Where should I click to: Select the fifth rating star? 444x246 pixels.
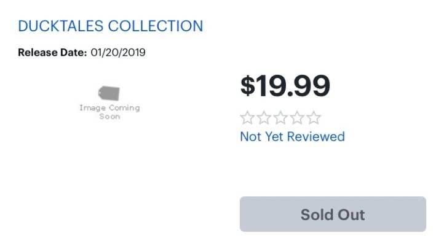314,118
